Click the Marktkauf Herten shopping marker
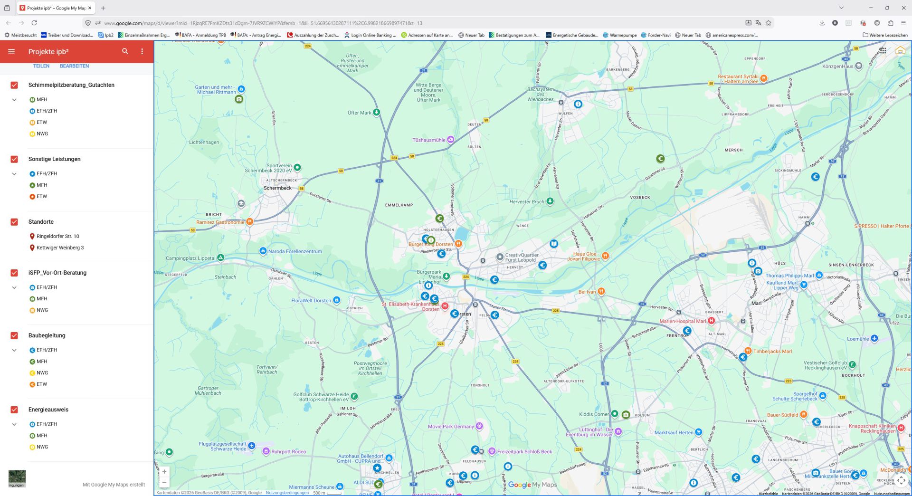The width and height of the screenshot is (912, 496). pos(698,432)
